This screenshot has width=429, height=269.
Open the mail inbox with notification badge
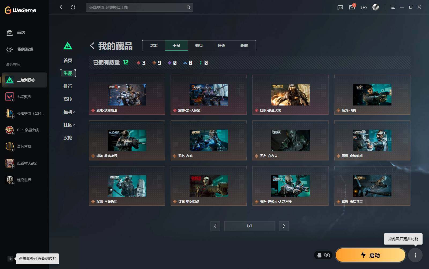point(352,7)
